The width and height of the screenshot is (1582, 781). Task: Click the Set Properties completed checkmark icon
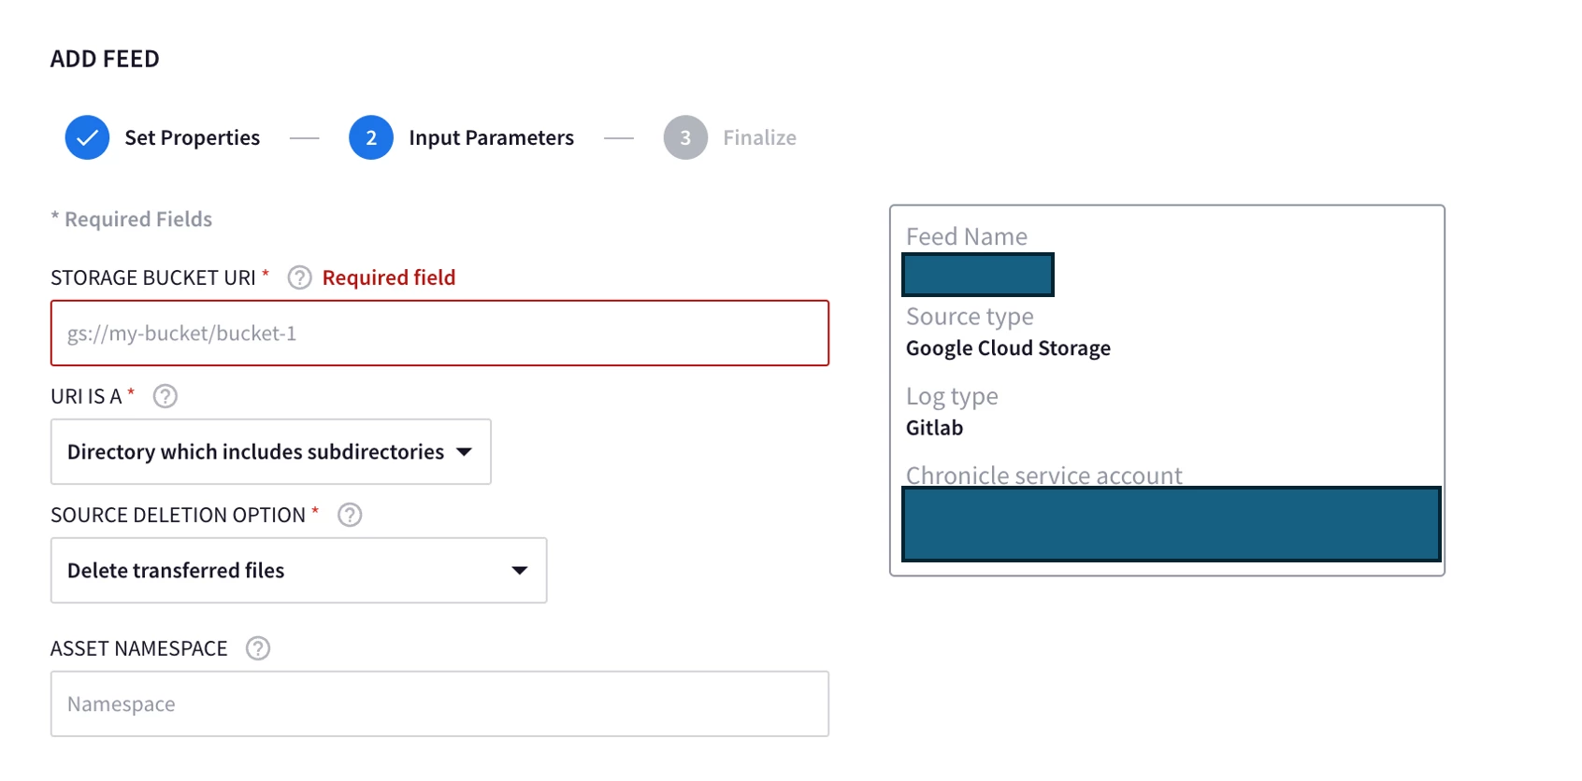87,137
